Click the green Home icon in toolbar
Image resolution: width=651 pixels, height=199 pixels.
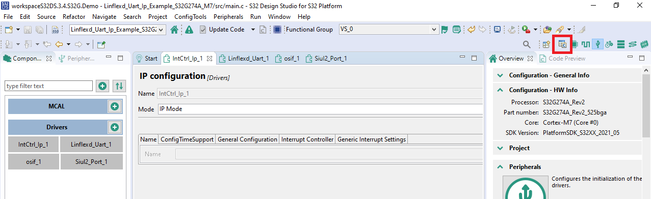pos(174,30)
